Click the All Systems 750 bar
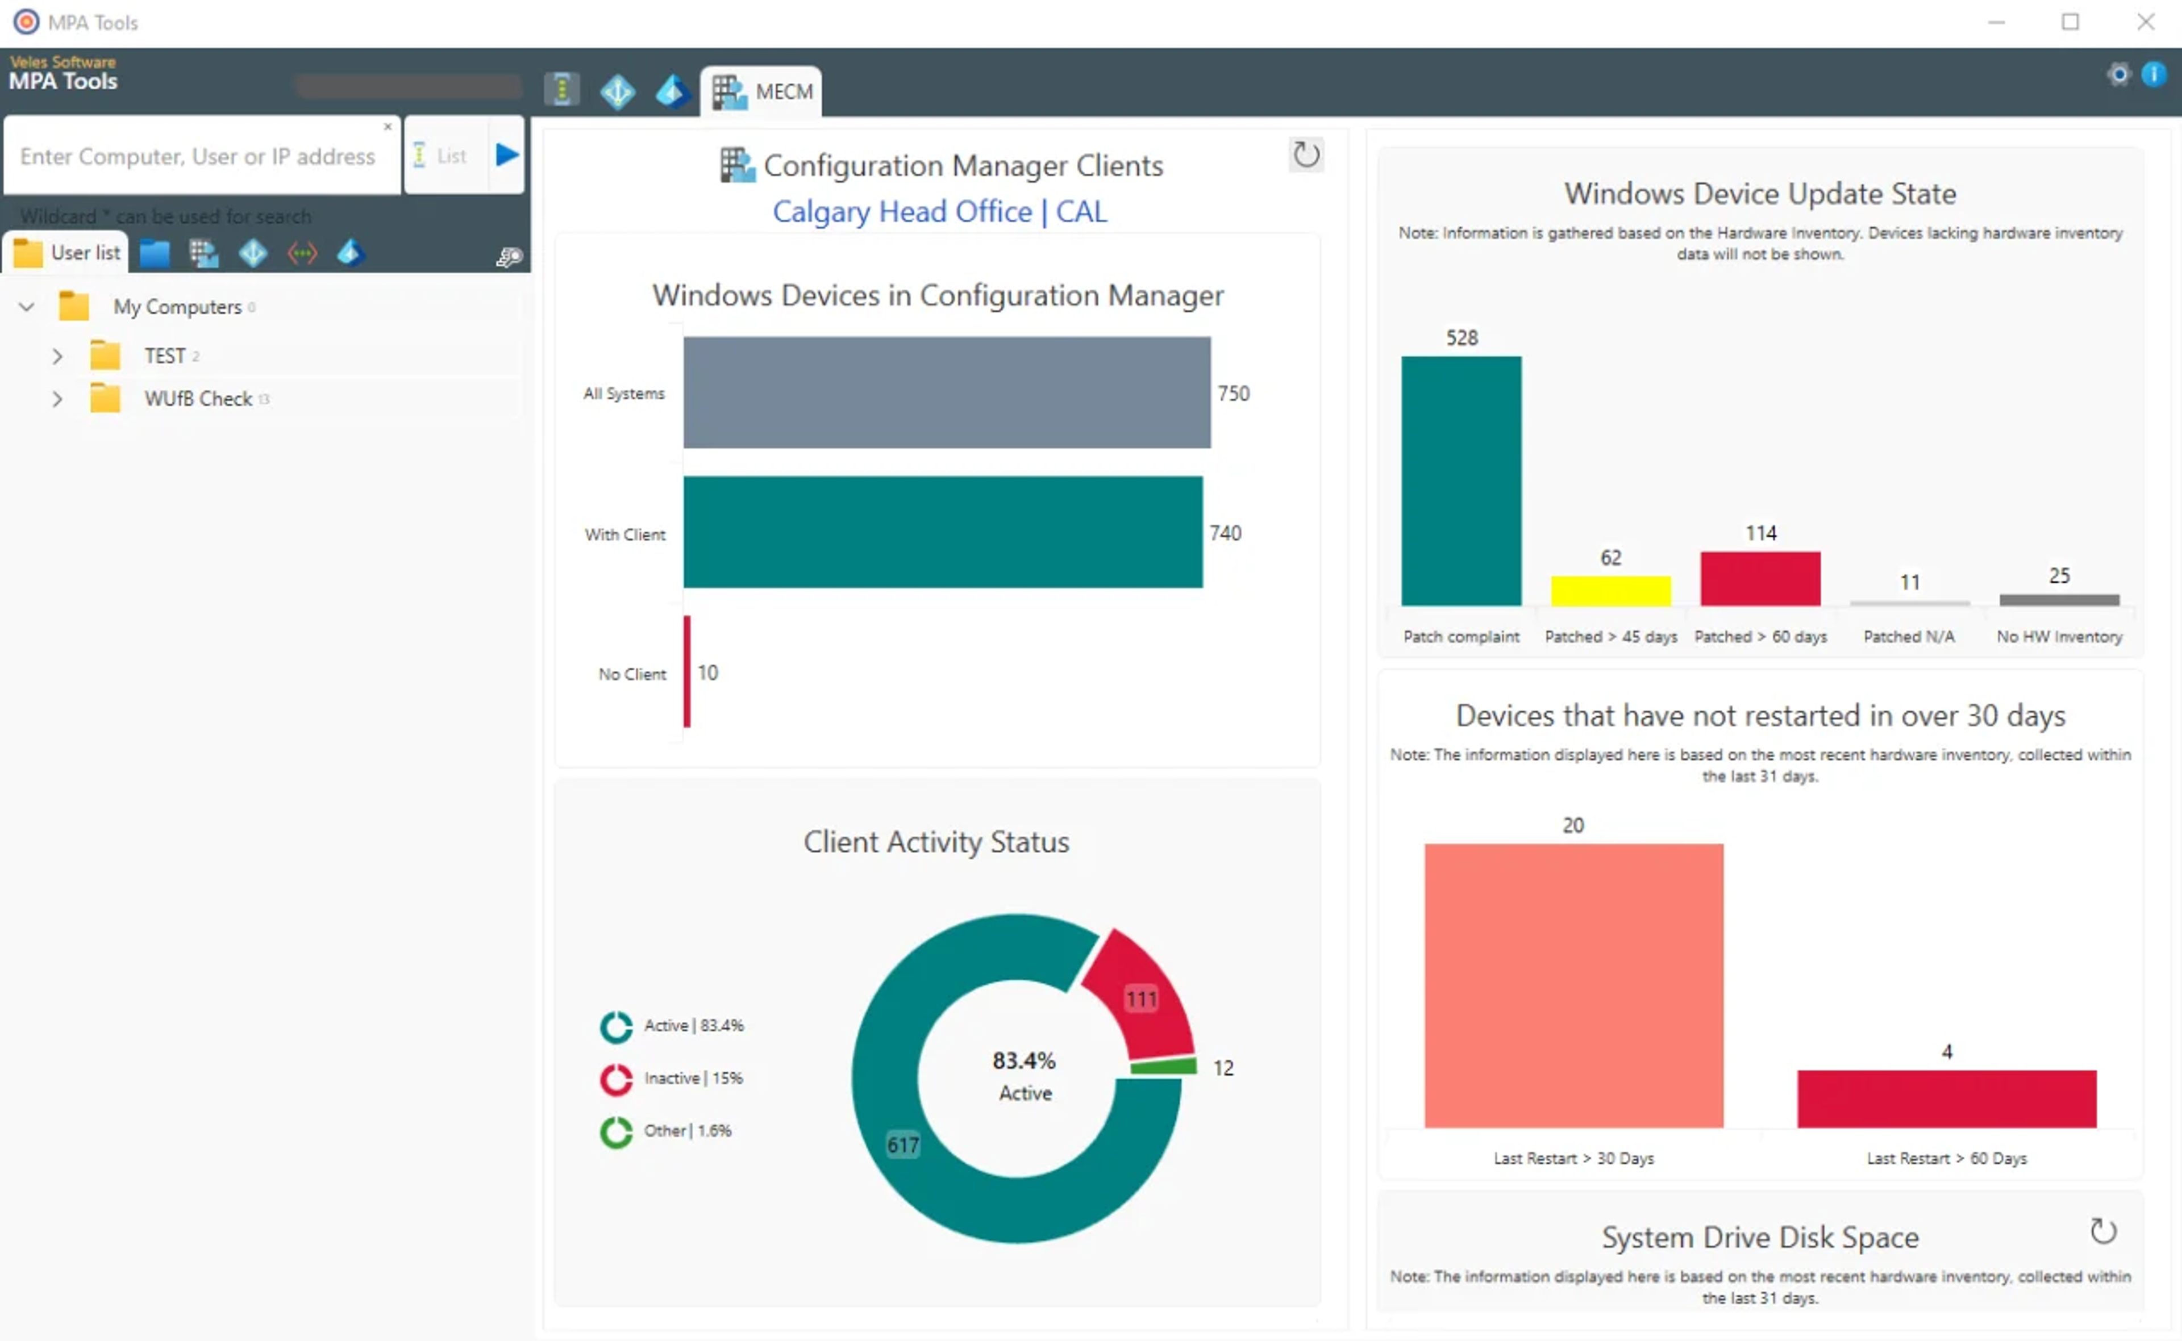 947,393
